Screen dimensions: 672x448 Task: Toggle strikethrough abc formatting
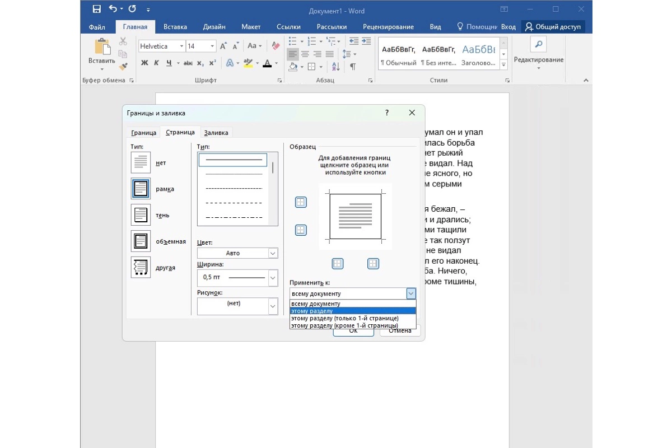point(188,63)
